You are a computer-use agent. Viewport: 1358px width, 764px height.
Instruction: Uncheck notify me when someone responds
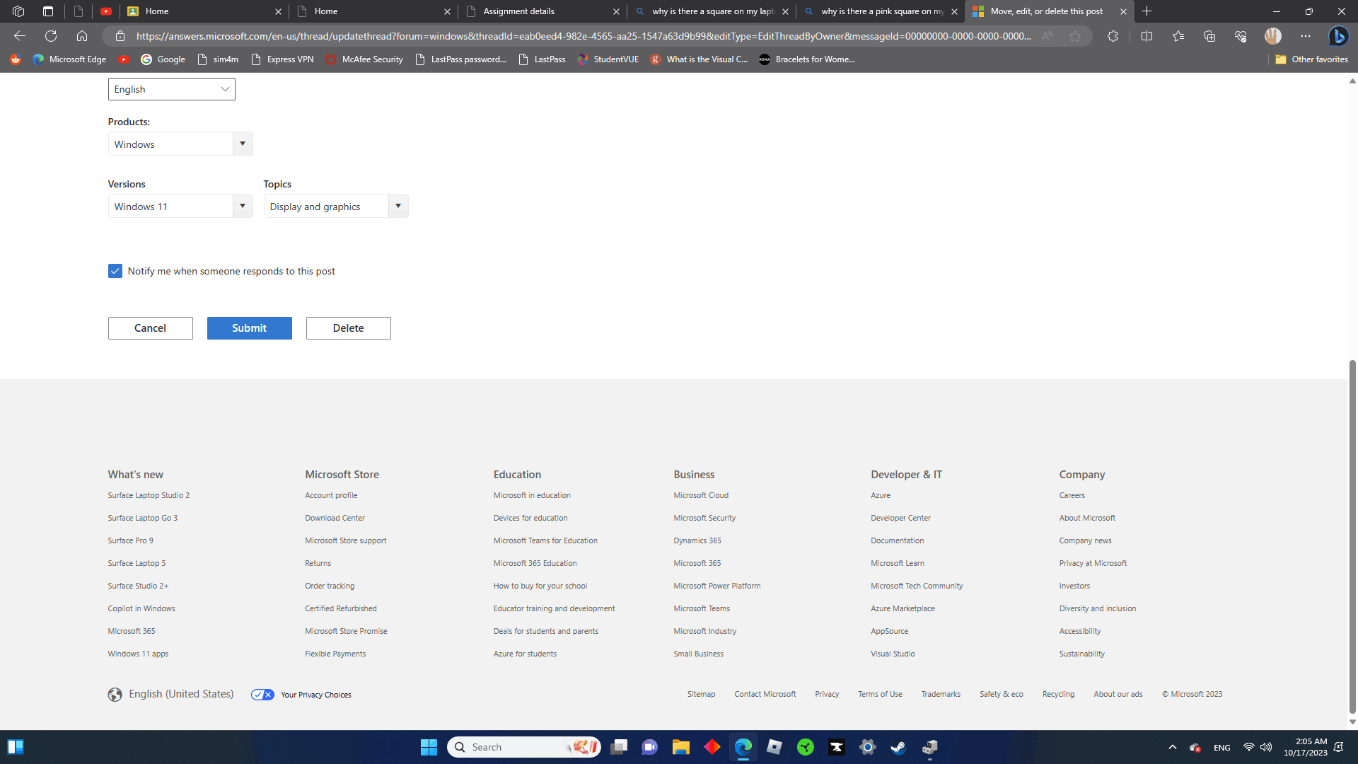[115, 271]
